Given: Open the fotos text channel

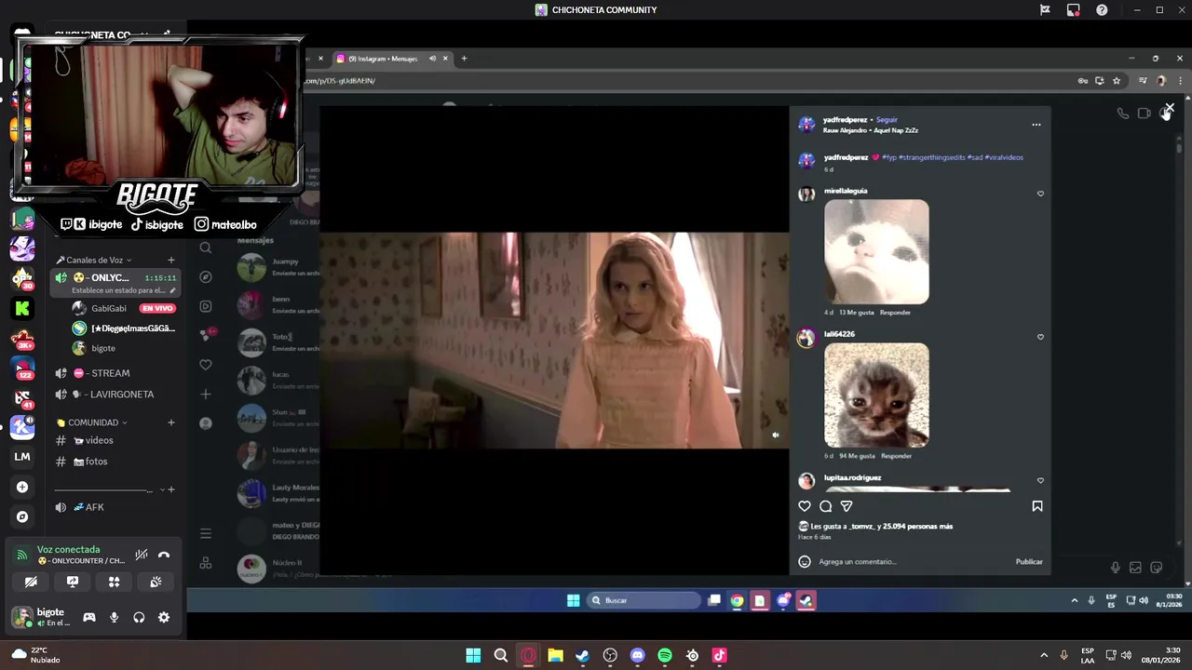Looking at the screenshot, I should (x=114, y=462).
